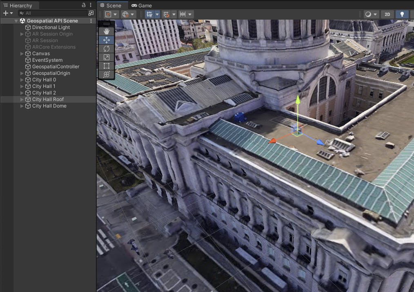Click the green Y-axis gizmo arrow

(298, 100)
